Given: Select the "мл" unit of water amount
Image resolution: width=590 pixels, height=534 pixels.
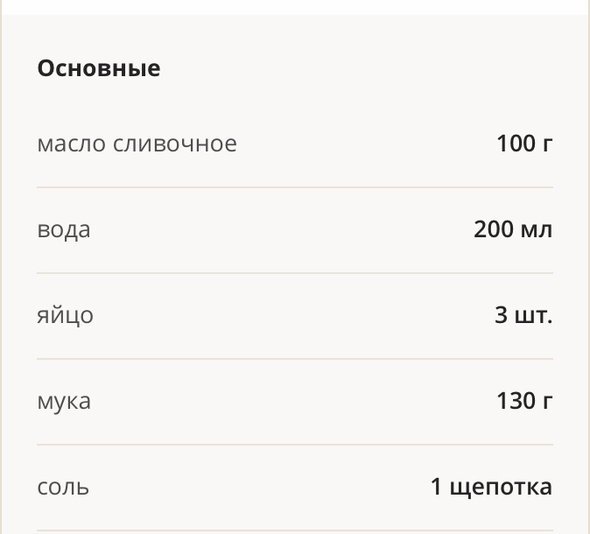Looking at the screenshot, I should pos(537,230).
